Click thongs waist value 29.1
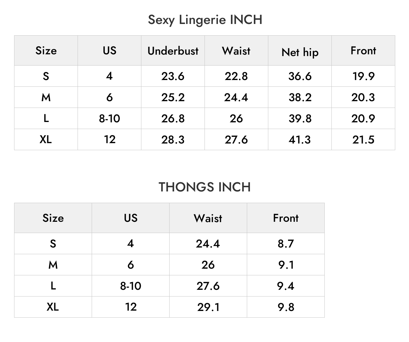Image resolution: width=409 pixels, height=342 pixels. (x=208, y=307)
